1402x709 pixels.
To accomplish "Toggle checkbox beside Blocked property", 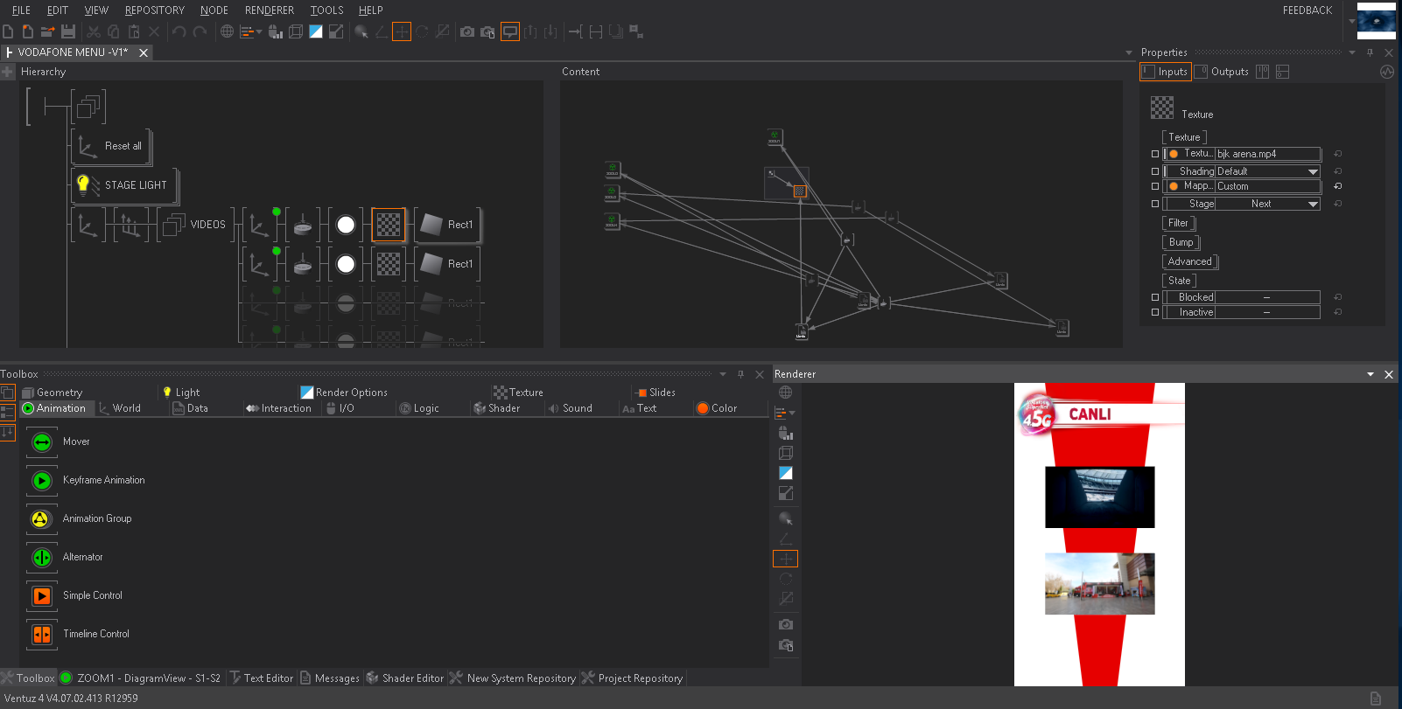I will tap(1155, 297).
